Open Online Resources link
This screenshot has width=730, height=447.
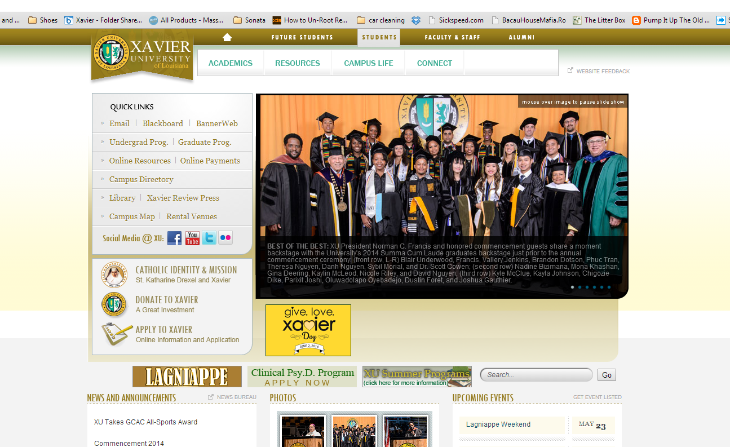(140, 161)
